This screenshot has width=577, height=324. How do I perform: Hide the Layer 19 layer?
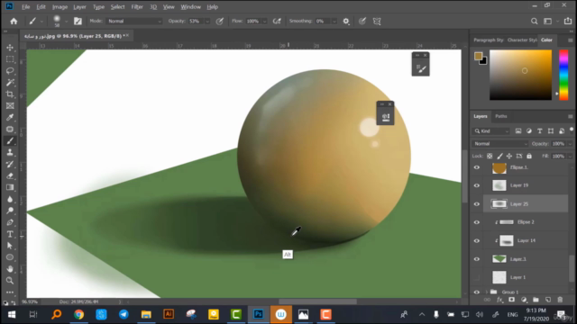[477, 185]
